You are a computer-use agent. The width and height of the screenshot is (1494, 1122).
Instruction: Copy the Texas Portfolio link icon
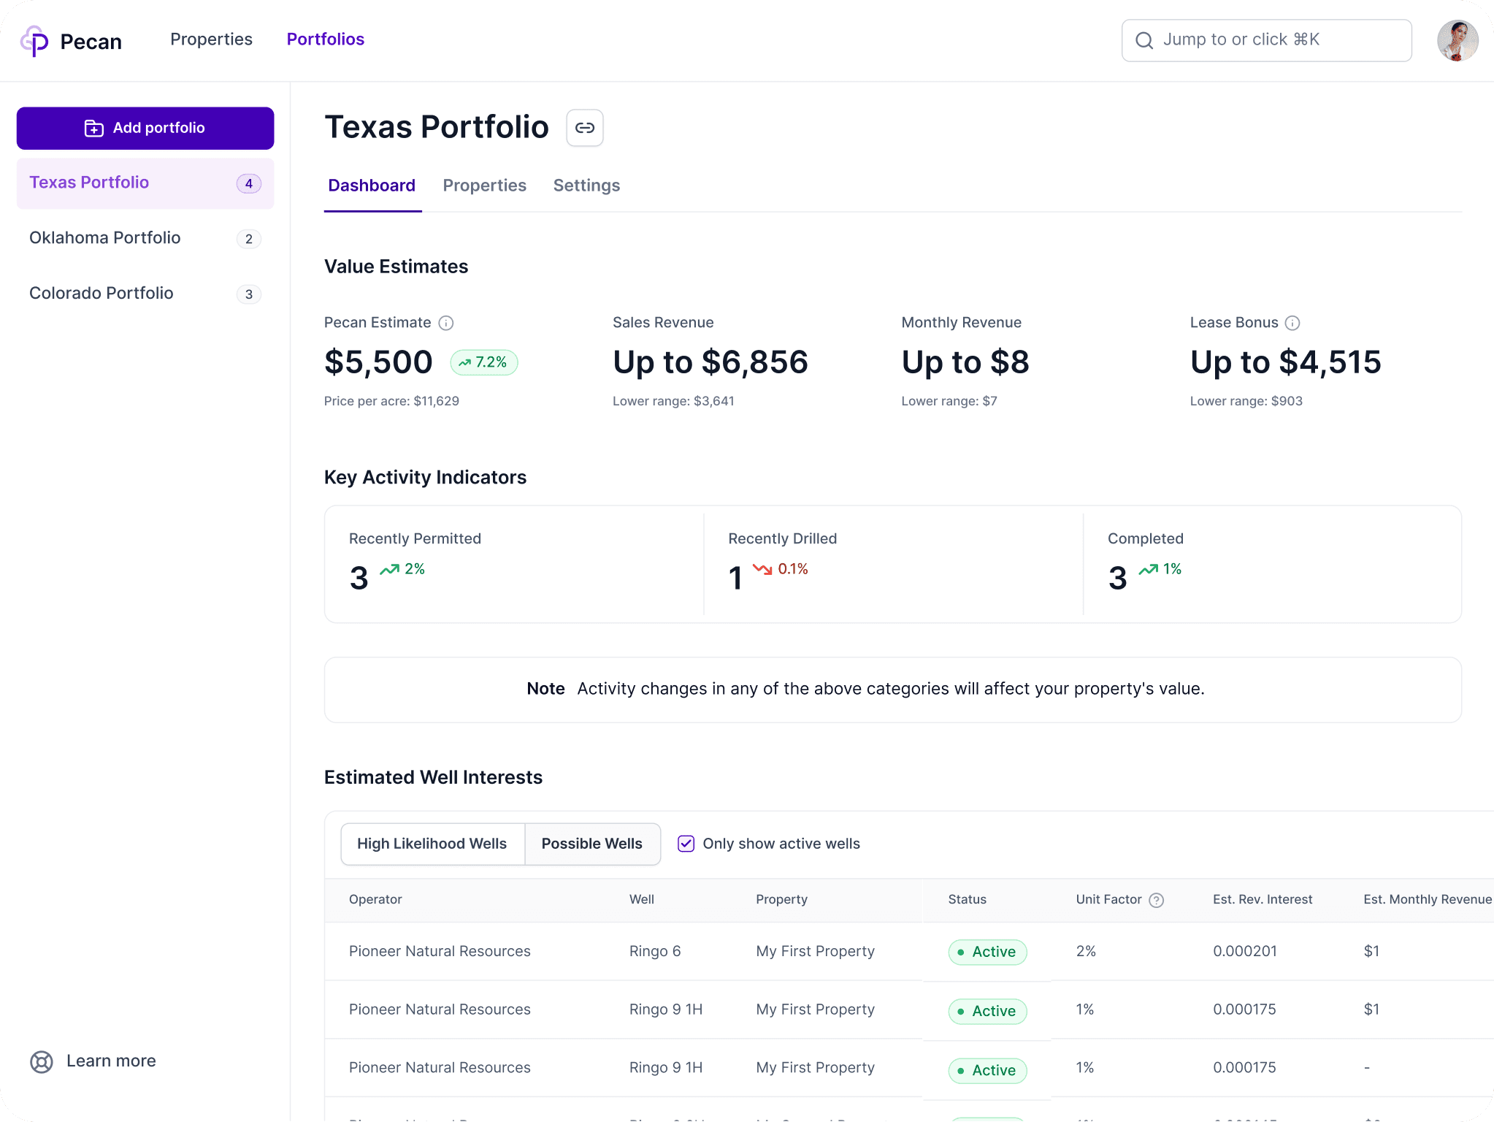click(x=585, y=128)
